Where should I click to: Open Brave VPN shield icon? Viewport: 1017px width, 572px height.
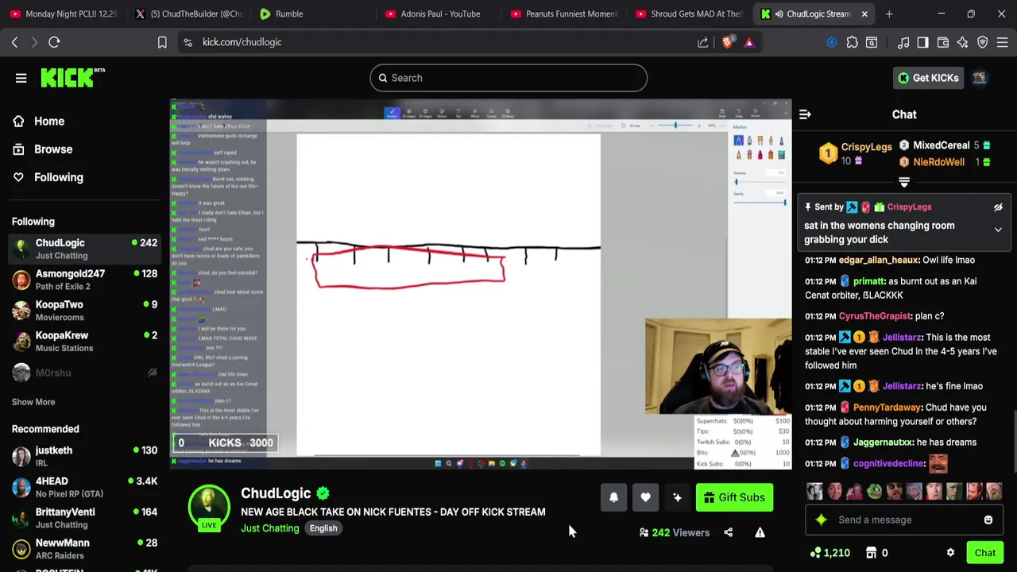983,42
